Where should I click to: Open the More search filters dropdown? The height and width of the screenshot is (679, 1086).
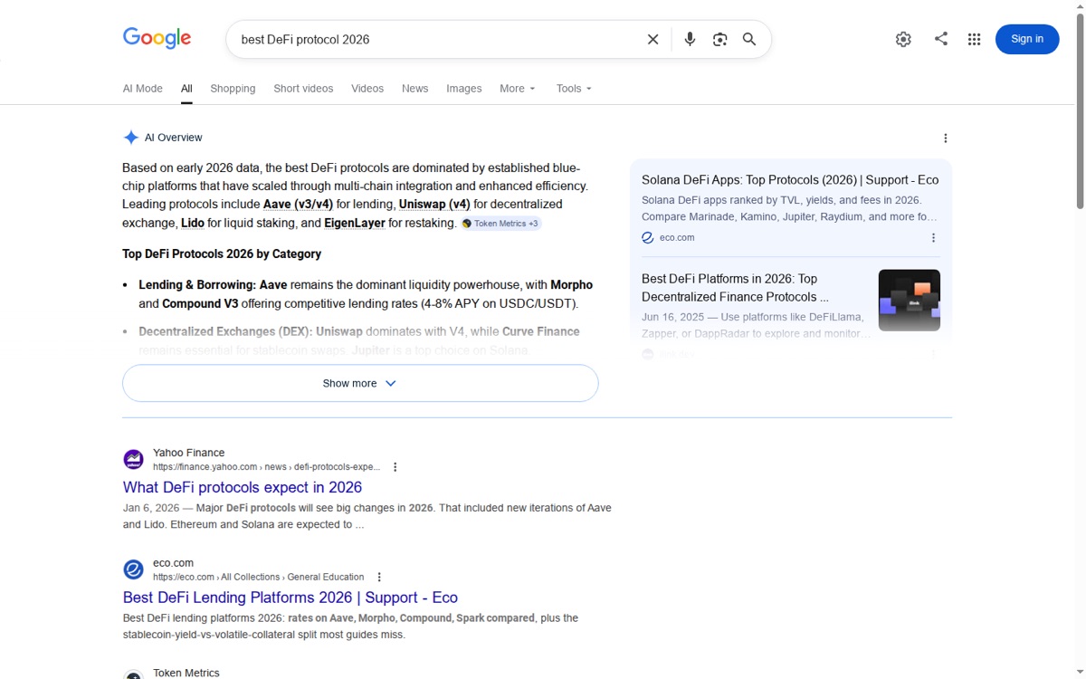[x=518, y=89]
